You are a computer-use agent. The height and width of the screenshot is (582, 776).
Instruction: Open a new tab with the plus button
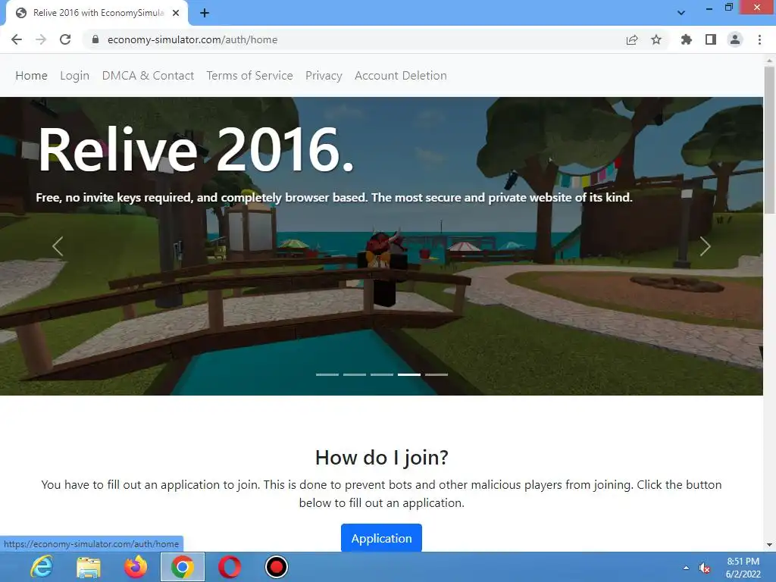tap(205, 13)
